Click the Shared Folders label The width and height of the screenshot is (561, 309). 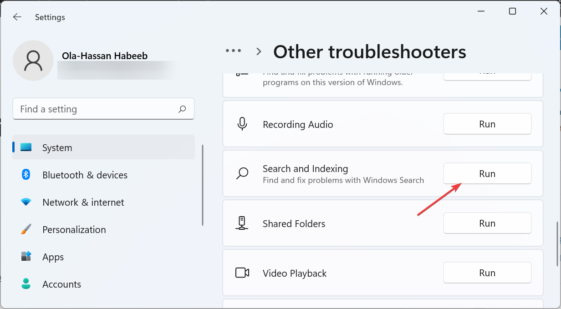pyautogui.click(x=294, y=223)
